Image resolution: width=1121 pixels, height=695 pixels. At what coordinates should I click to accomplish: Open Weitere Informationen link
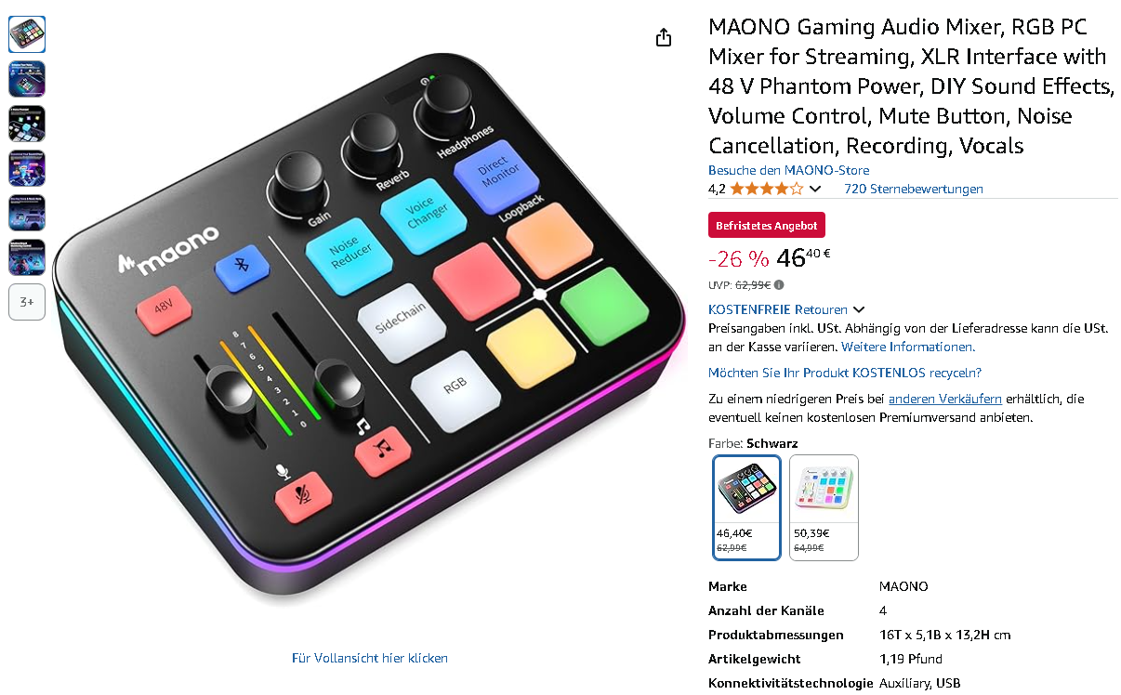pyautogui.click(x=907, y=347)
